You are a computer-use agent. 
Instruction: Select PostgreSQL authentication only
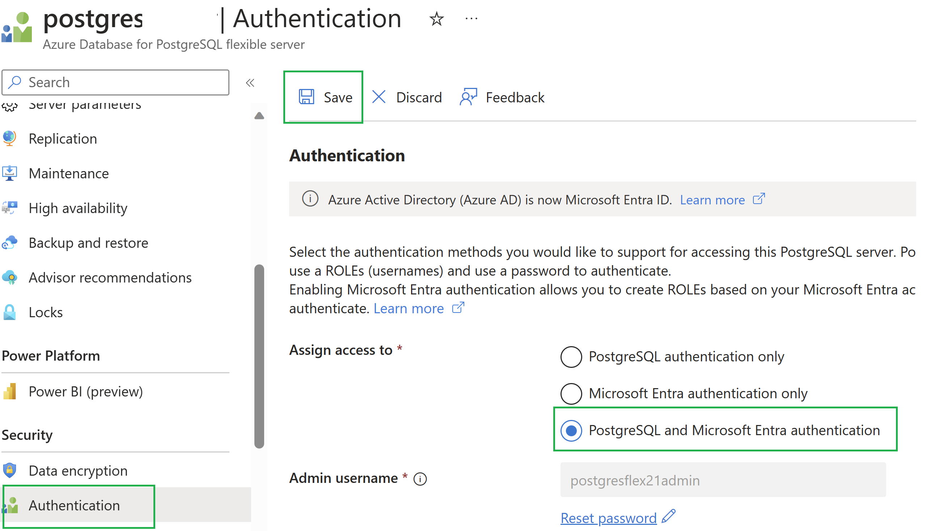coord(571,357)
